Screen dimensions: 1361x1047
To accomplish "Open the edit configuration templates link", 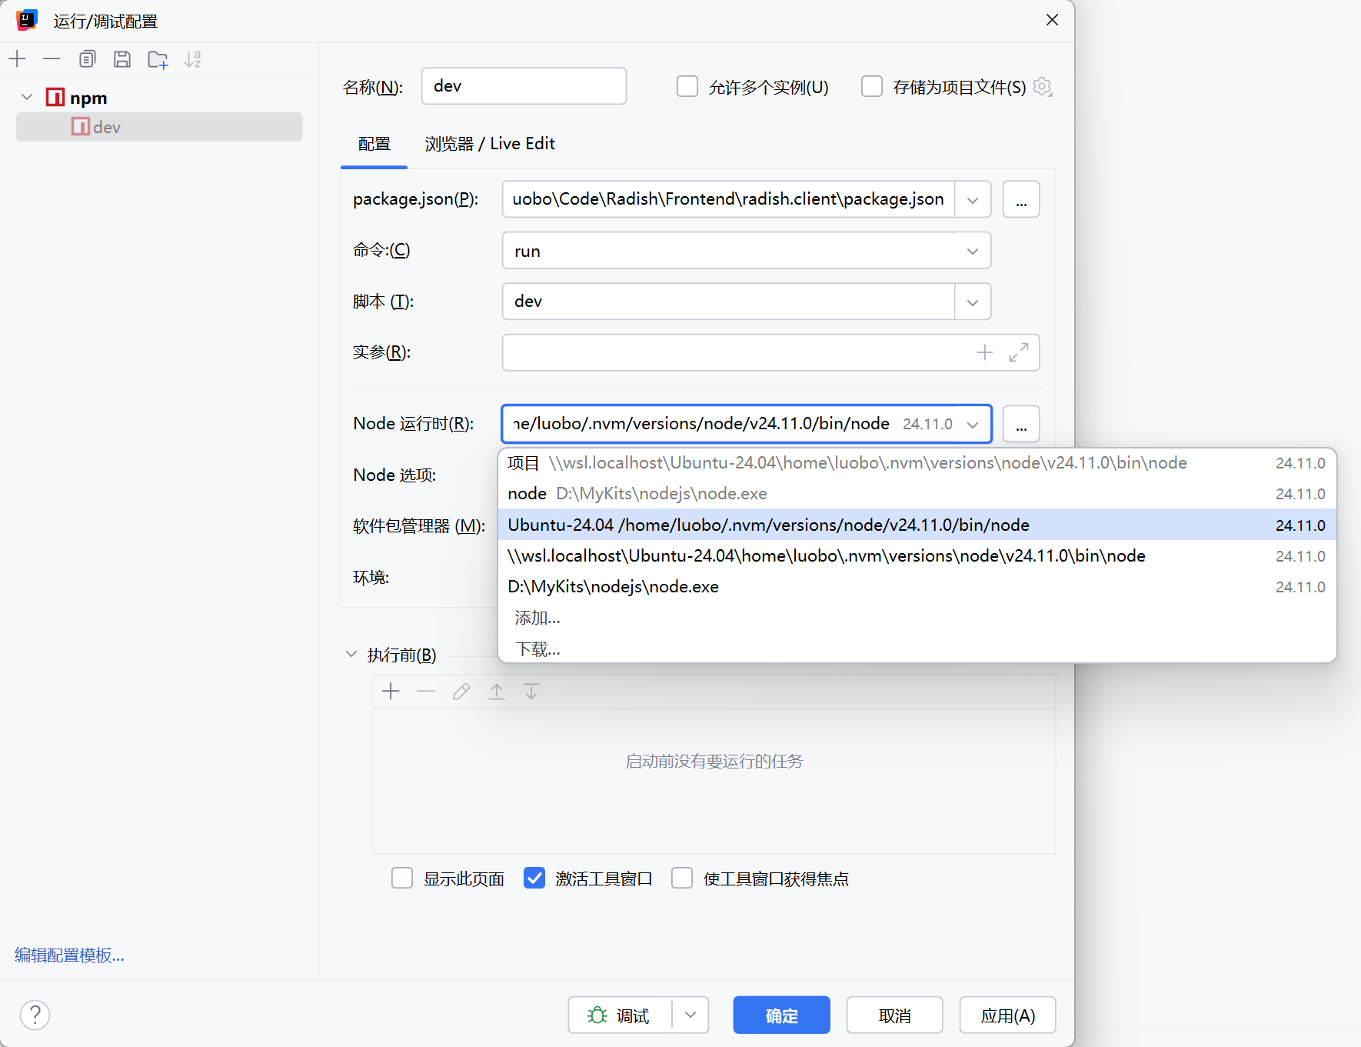I will coord(69,955).
